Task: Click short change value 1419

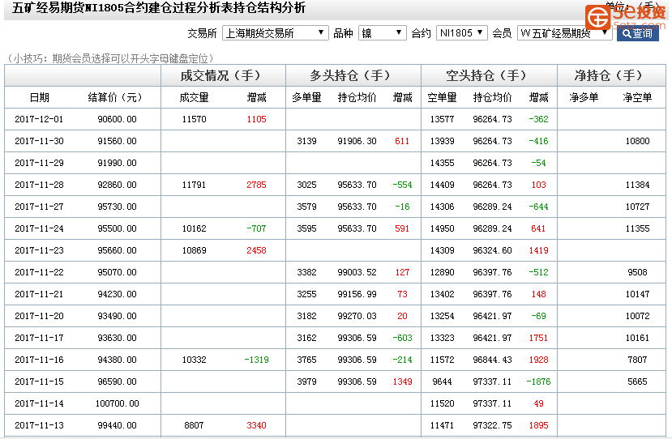Action: coord(538,250)
